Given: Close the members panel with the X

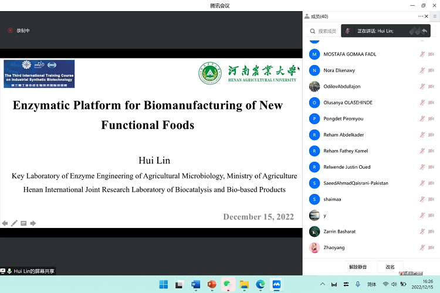Looking at the screenshot, I should pos(427,16).
